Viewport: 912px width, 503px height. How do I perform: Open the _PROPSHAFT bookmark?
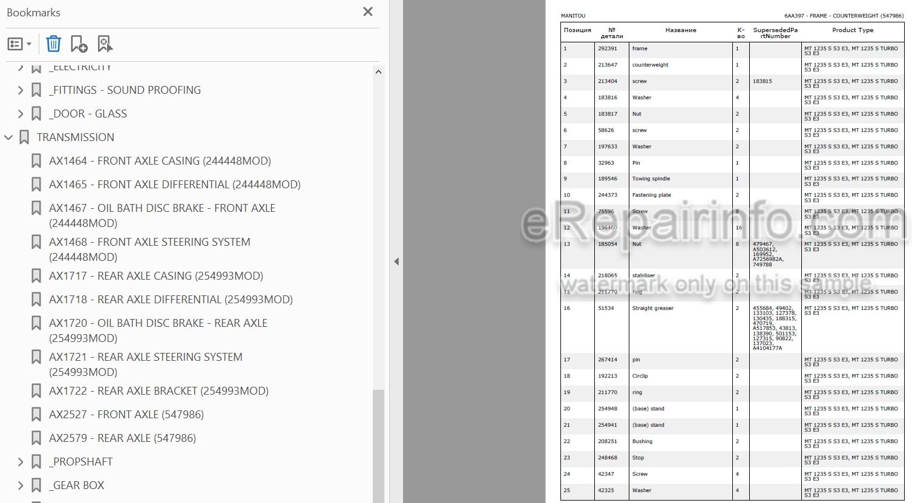(81, 462)
